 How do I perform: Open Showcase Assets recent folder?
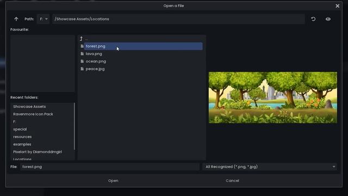point(29,107)
